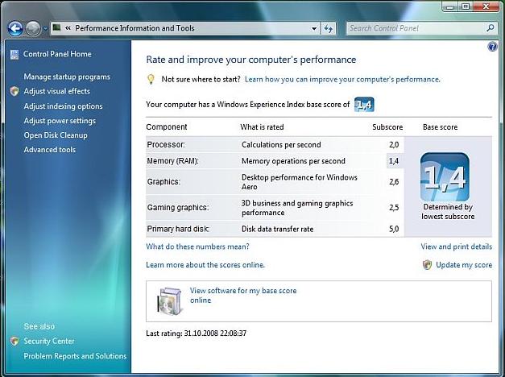The width and height of the screenshot is (505, 377).
Task: Click the magnifier search icon
Action: point(491,28)
